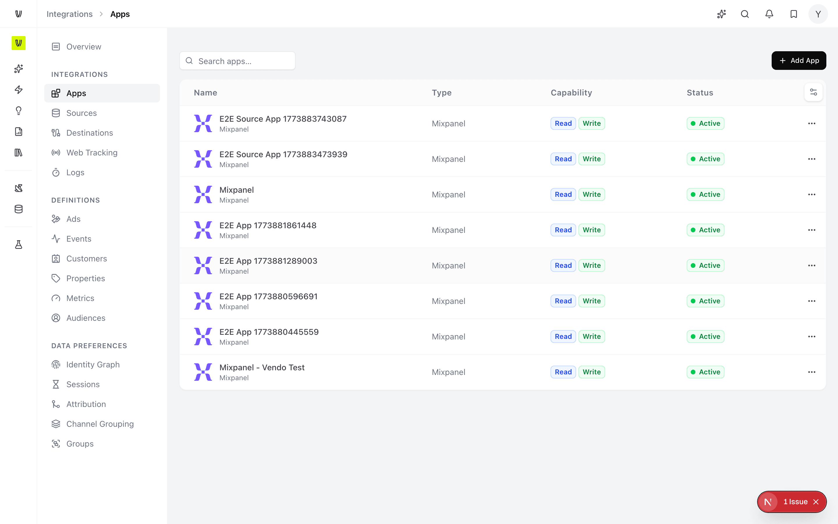Image resolution: width=838 pixels, height=524 pixels.
Task: Open Sessions preferences
Action: [102, 384]
